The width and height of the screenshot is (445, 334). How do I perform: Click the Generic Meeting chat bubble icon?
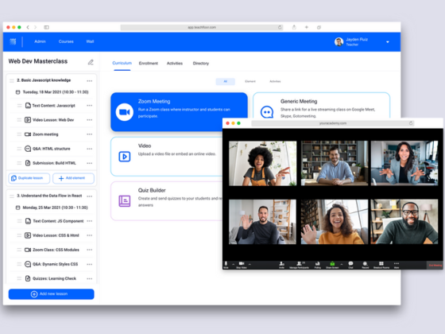pos(267,112)
